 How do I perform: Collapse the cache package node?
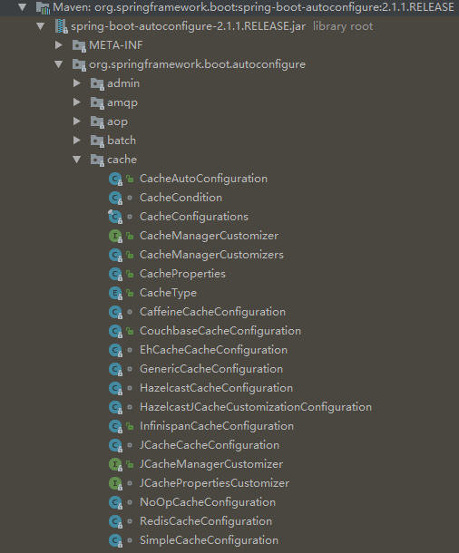(77, 160)
